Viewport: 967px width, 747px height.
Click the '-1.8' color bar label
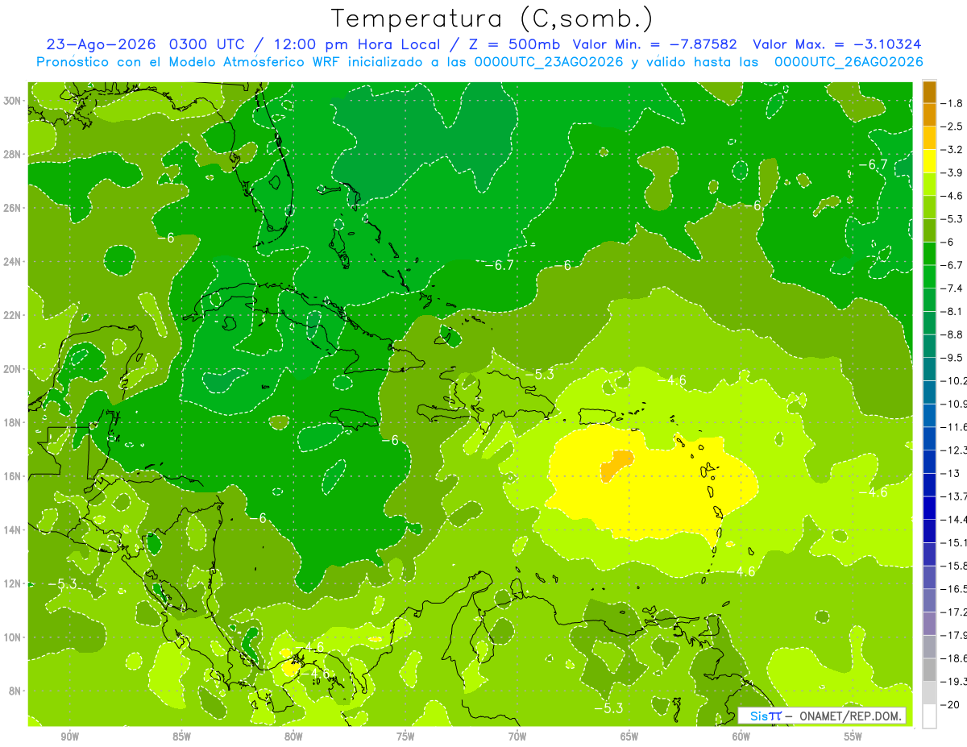click(952, 103)
